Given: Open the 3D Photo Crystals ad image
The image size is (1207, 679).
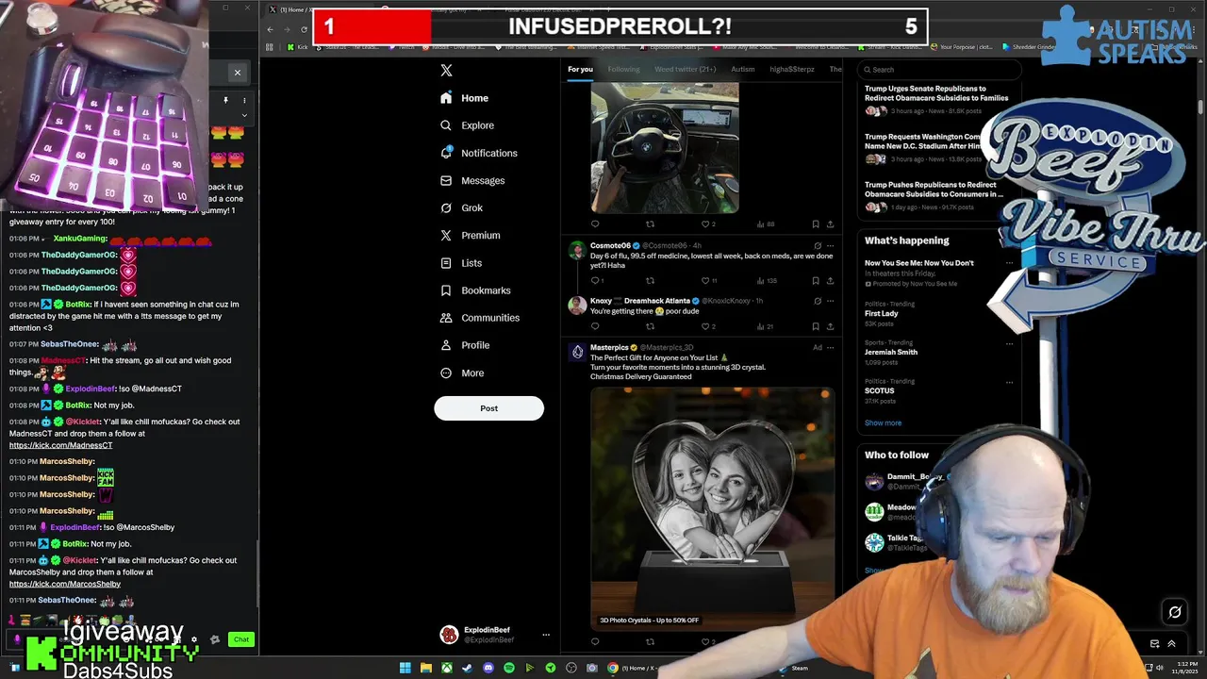Looking at the screenshot, I should 713,507.
